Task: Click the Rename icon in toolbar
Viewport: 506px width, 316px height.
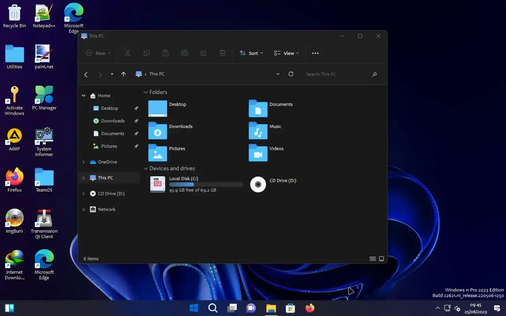Action: [185, 53]
